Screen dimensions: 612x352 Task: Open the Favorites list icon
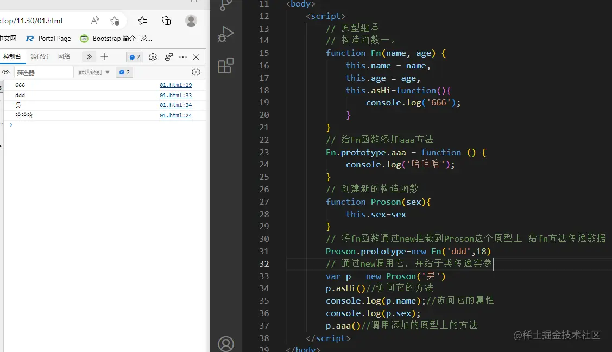142,21
